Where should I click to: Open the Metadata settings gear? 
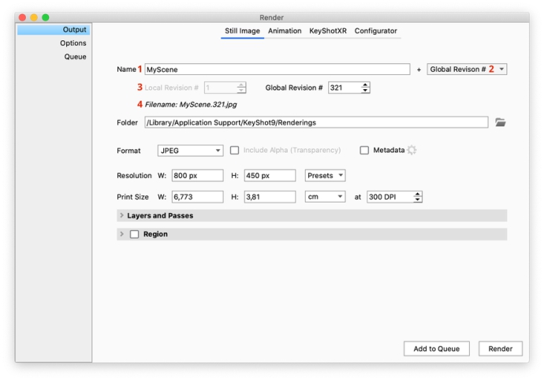412,150
